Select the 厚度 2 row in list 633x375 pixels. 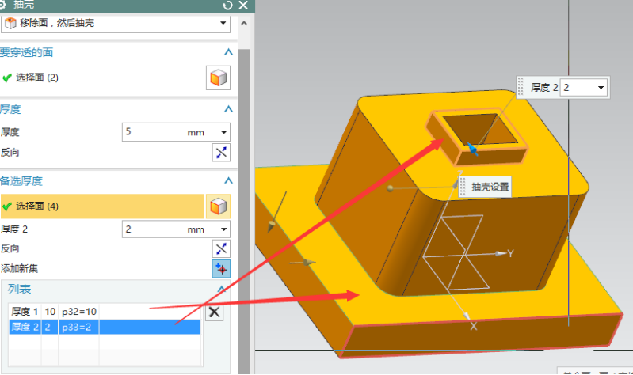click(103, 327)
